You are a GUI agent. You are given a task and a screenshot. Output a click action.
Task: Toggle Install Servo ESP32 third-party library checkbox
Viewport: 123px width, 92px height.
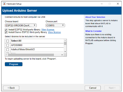point(6,32)
